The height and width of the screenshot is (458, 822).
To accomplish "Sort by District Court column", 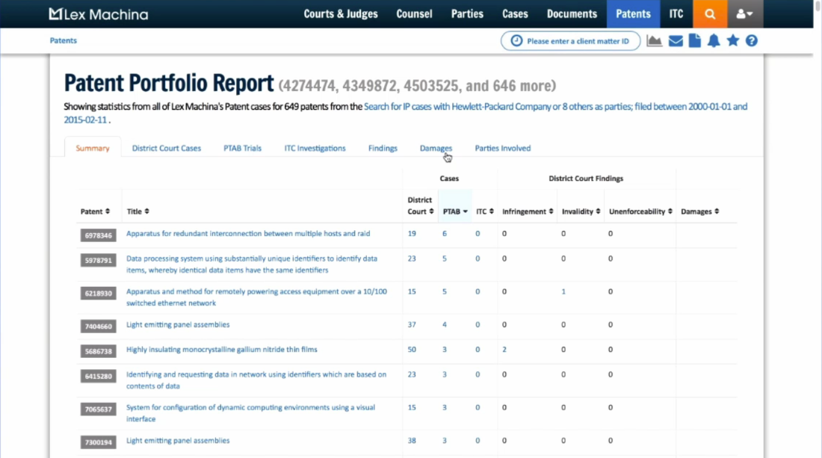I will [421, 206].
